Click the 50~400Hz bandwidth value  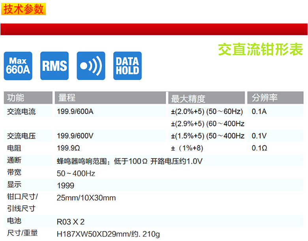(76, 173)
